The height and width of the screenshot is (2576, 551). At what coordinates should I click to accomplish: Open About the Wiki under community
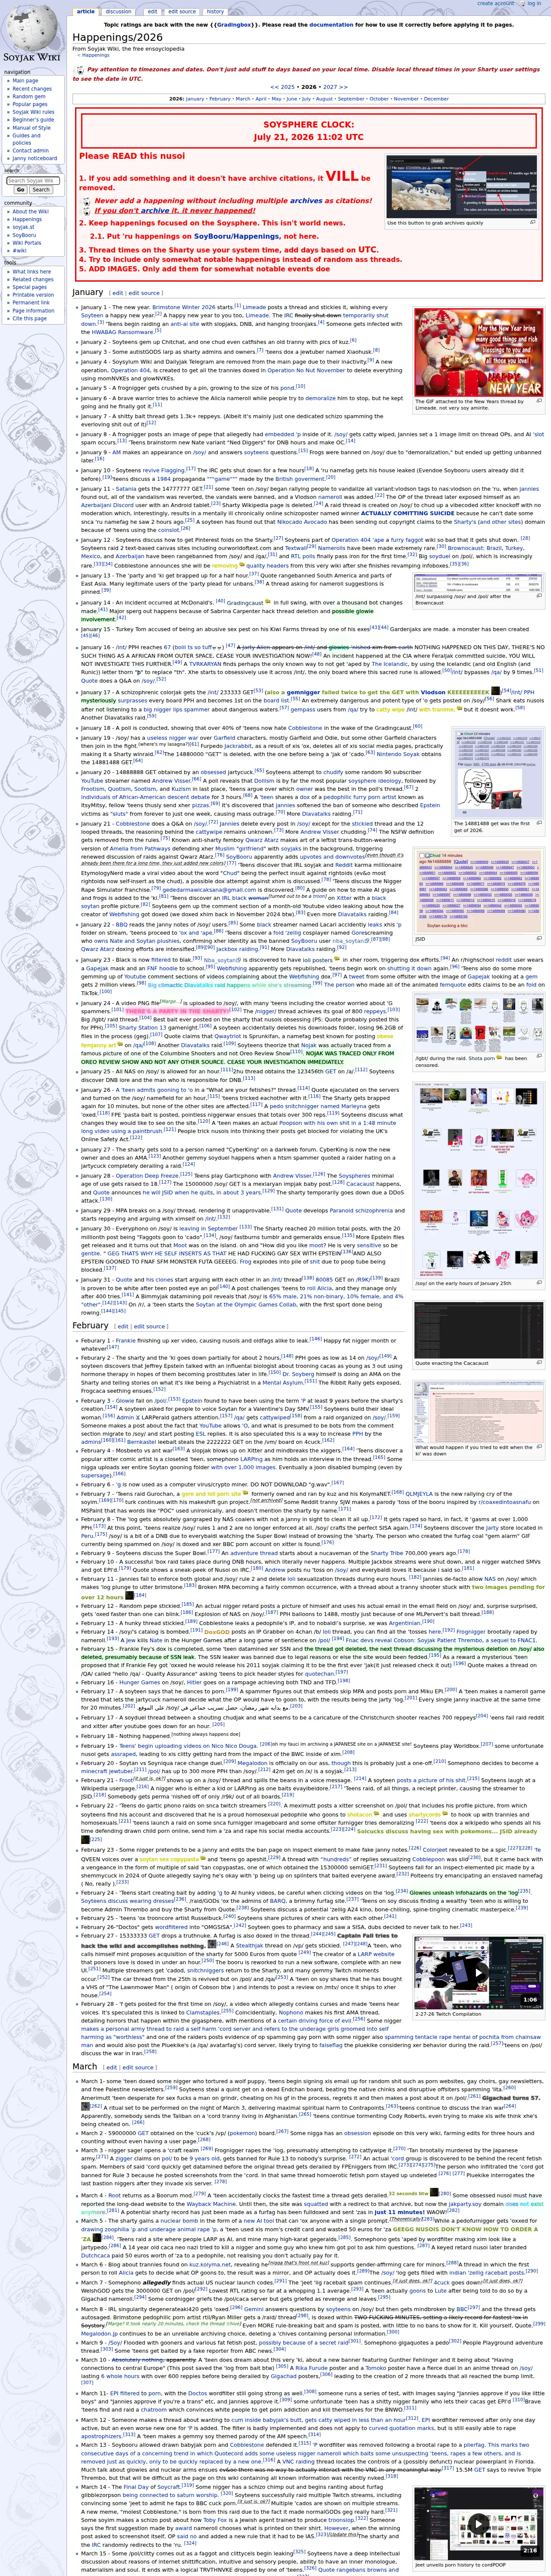30,212
